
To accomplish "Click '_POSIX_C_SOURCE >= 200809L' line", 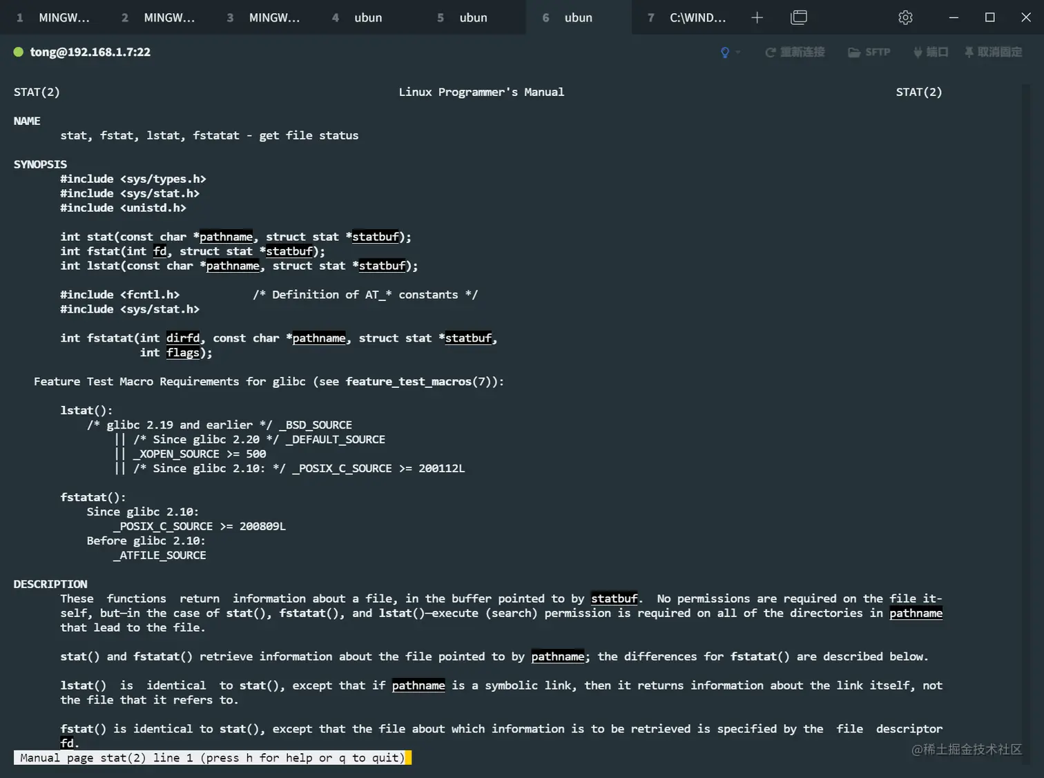I will tap(200, 527).
